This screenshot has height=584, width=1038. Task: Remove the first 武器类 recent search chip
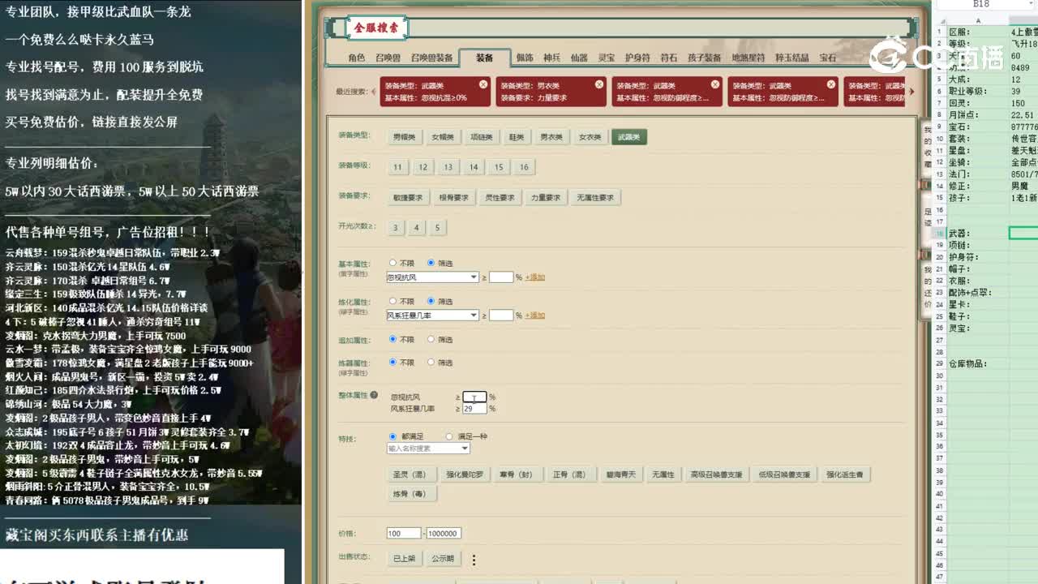pyautogui.click(x=481, y=84)
